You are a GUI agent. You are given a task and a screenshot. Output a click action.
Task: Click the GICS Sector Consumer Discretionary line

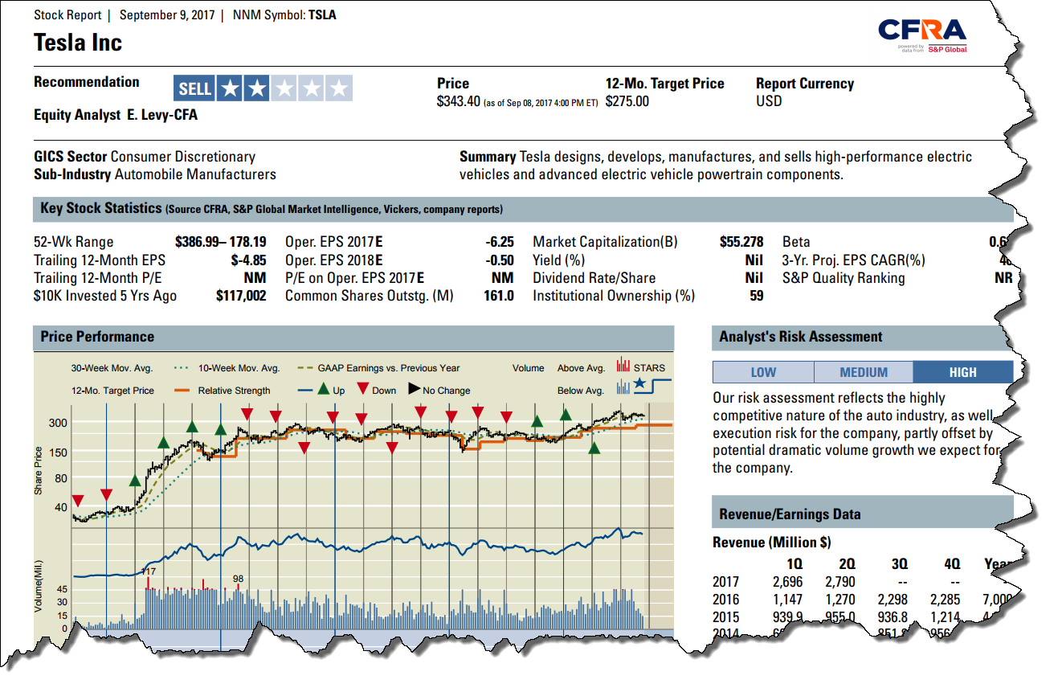[145, 157]
